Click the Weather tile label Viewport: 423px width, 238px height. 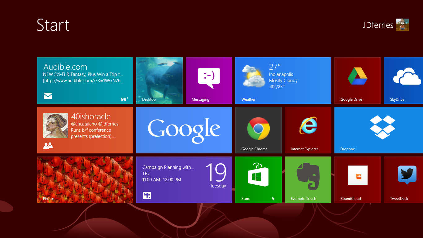[248, 99]
